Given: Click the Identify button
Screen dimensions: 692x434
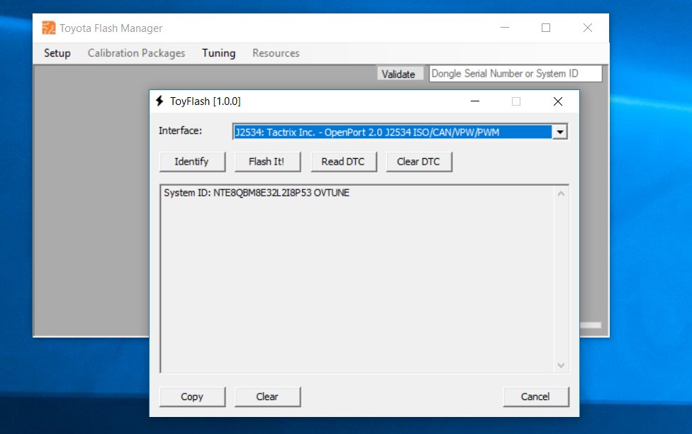Looking at the screenshot, I should coord(192,162).
